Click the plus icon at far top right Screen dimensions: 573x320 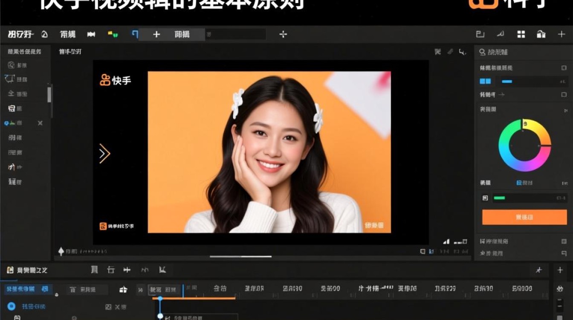point(561,35)
